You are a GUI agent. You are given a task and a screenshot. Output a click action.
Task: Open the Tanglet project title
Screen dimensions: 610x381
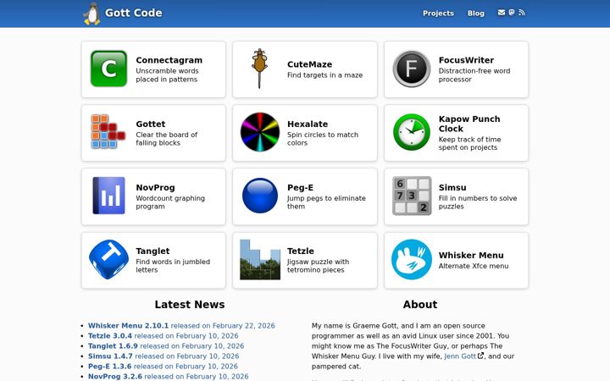pyautogui.click(x=152, y=251)
